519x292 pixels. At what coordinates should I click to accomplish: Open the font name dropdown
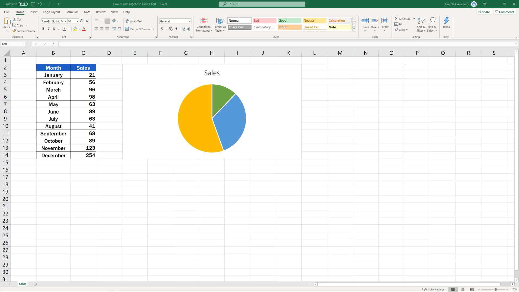[x=65, y=21]
